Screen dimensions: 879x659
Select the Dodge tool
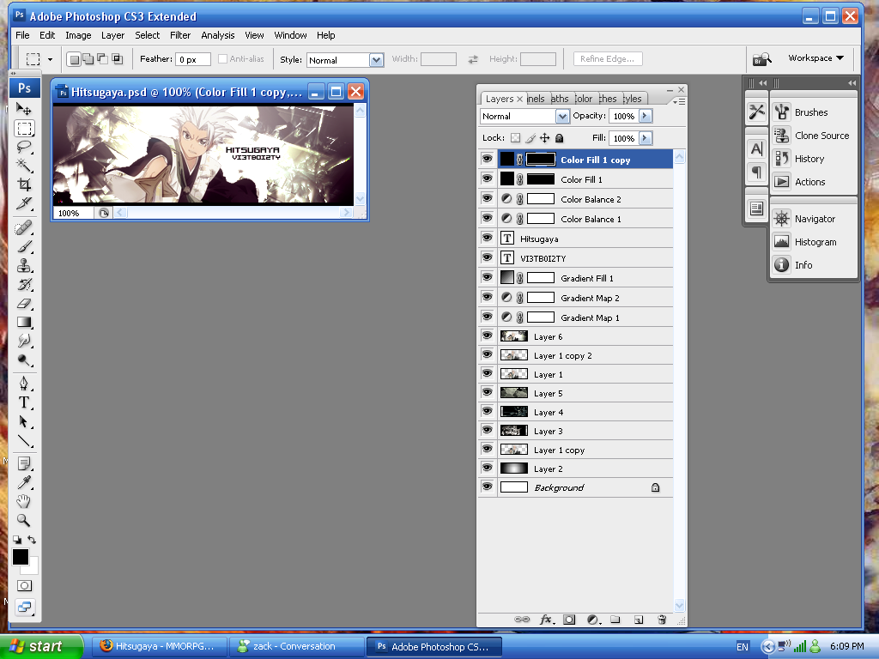click(x=24, y=360)
